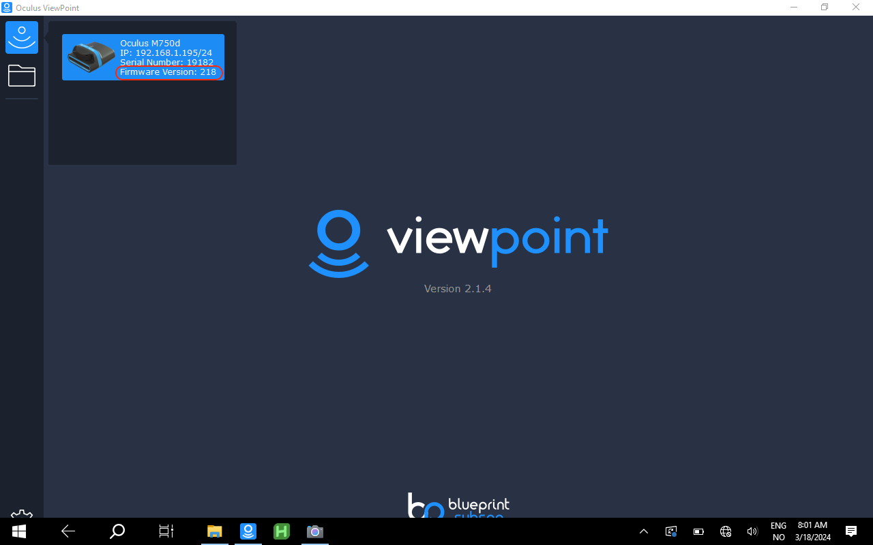Viewport: 873px width, 545px height.
Task: Open the log files folder icon
Action: [22, 75]
